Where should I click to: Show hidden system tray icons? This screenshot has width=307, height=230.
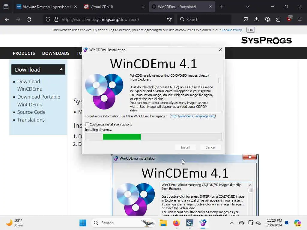(x=232, y=223)
